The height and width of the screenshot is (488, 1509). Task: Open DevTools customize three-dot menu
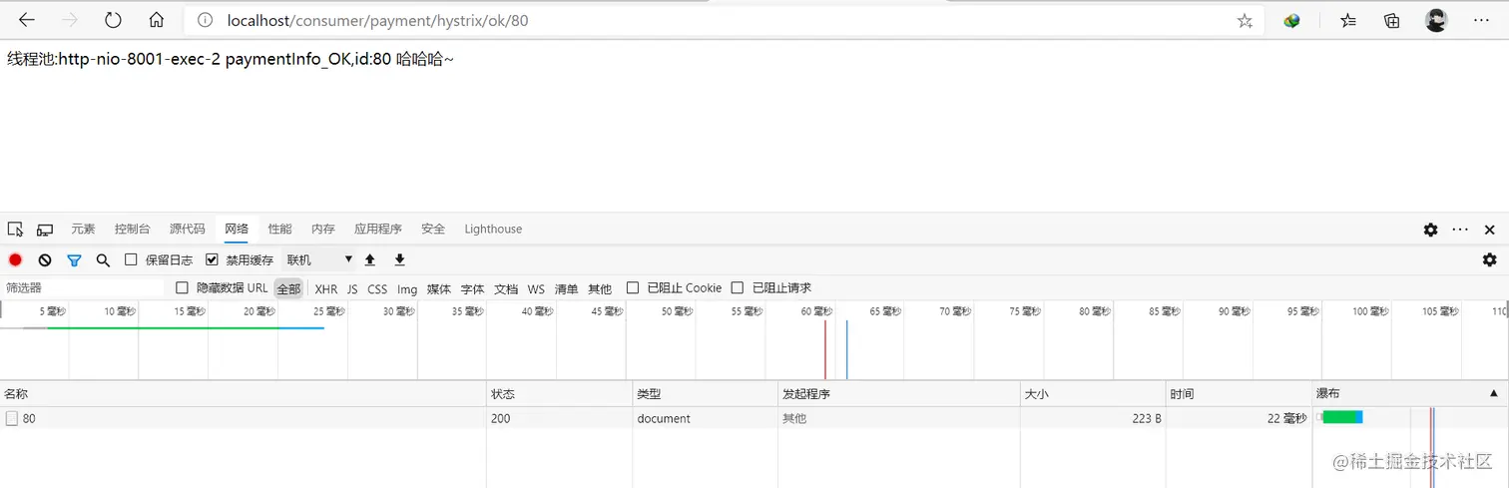pyautogui.click(x=1460, y=230)
